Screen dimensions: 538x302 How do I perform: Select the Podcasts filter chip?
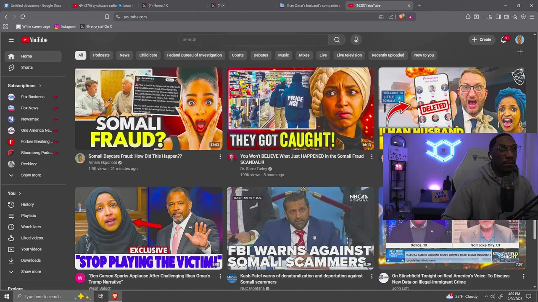point(101,55)
